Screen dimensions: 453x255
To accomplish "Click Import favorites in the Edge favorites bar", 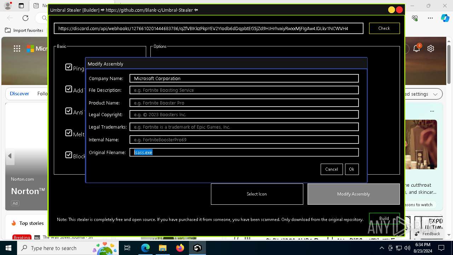I will click(24, 30).
